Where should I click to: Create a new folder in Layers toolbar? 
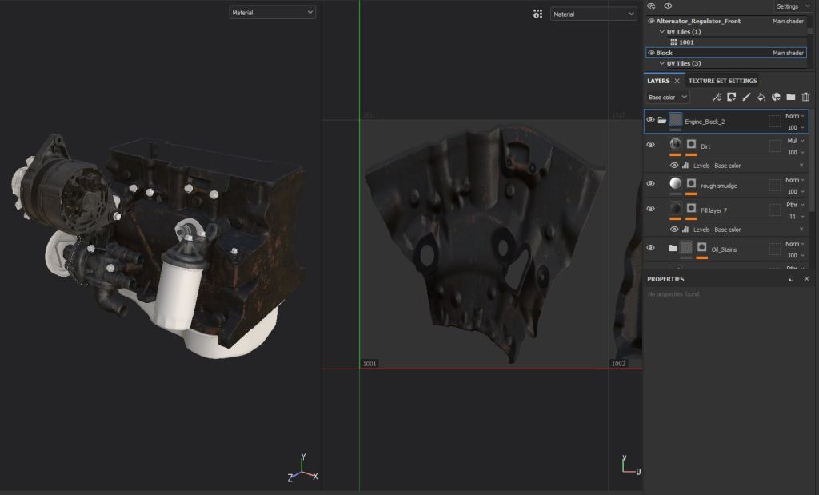(790, 98)
